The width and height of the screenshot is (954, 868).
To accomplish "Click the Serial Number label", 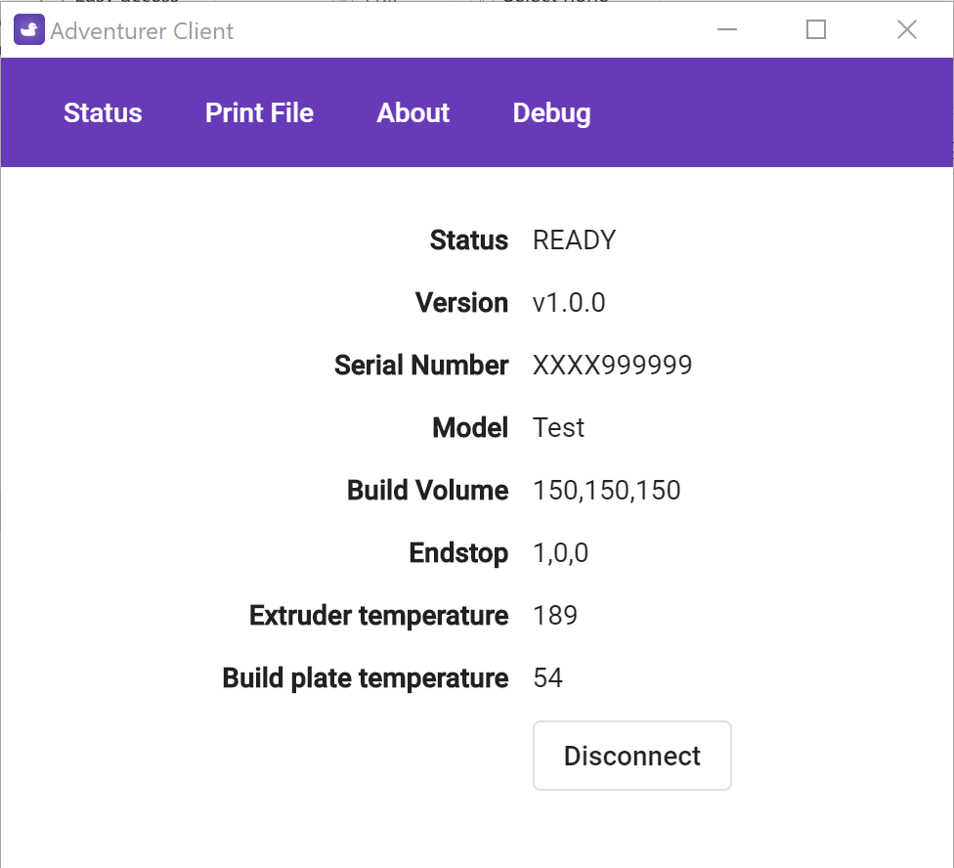I will tap(421, 366).
